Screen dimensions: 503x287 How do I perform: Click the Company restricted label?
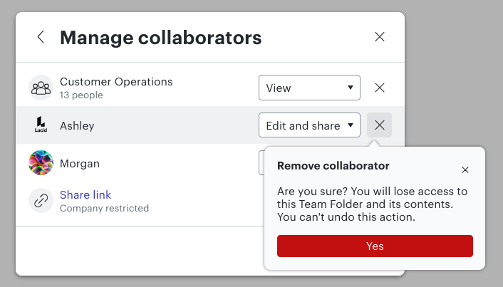(104, 209)
